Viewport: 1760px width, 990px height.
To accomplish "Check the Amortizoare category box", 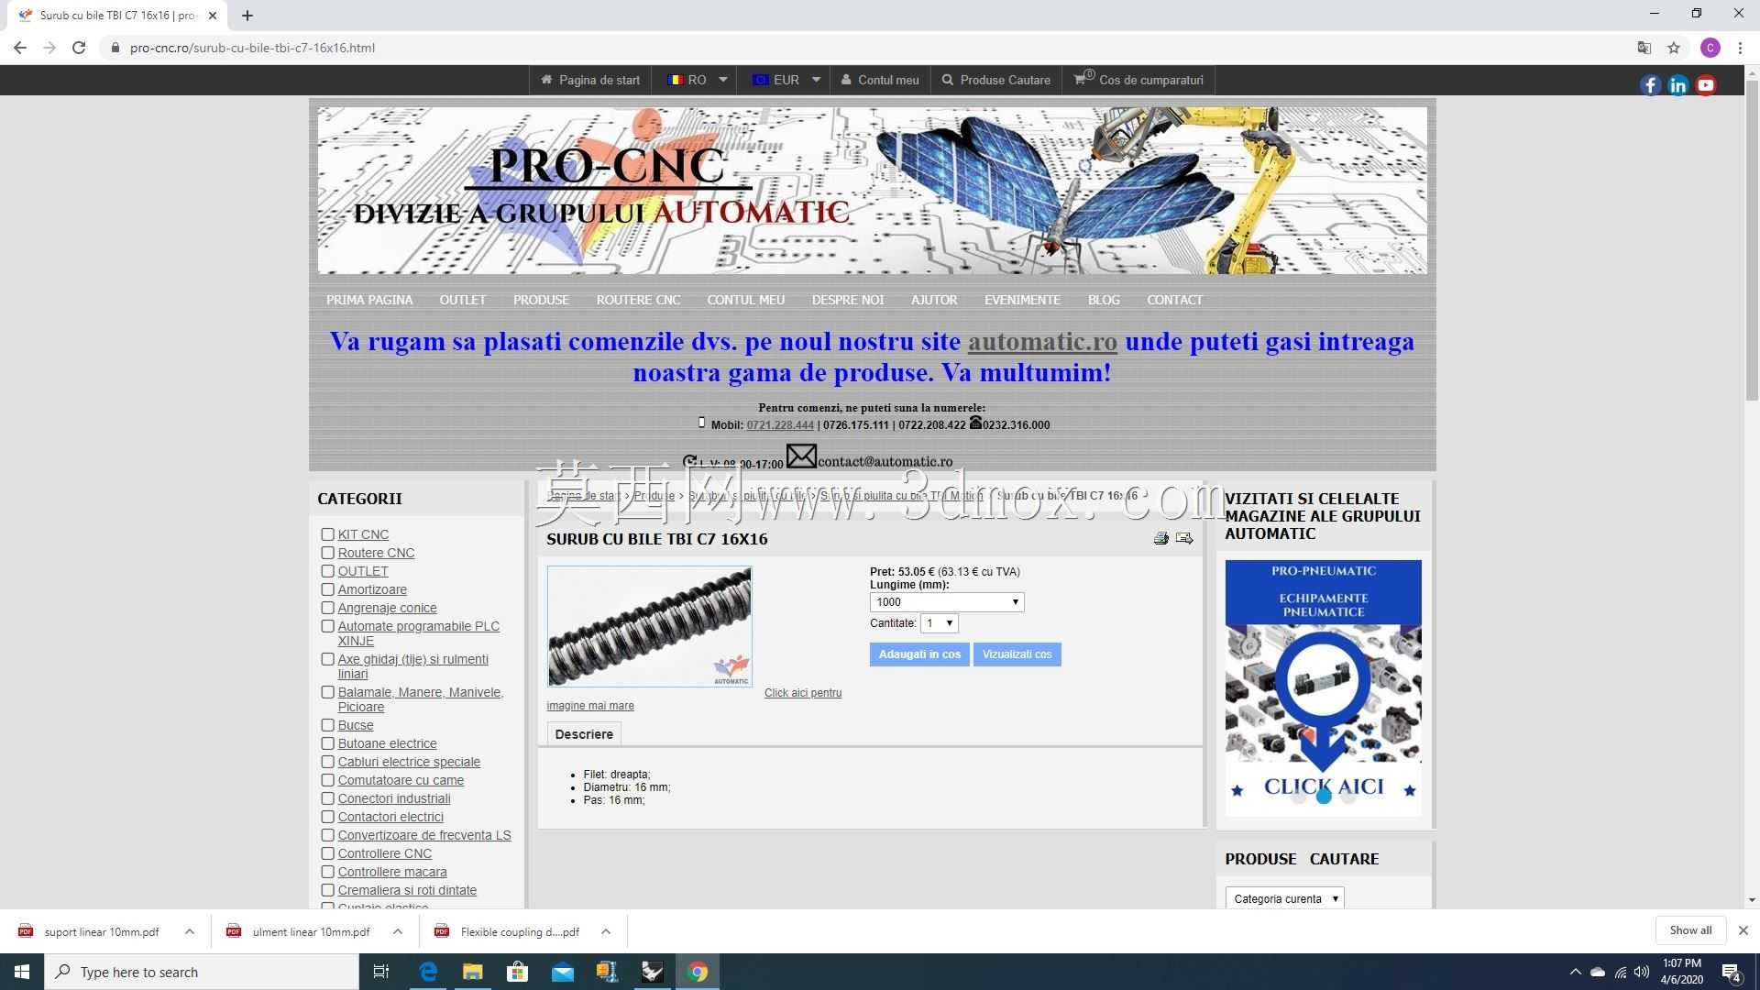I will [327, 589].
